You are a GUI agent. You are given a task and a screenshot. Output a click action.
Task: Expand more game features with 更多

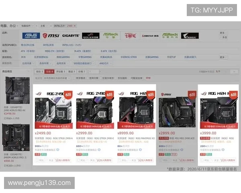point(223,57)
